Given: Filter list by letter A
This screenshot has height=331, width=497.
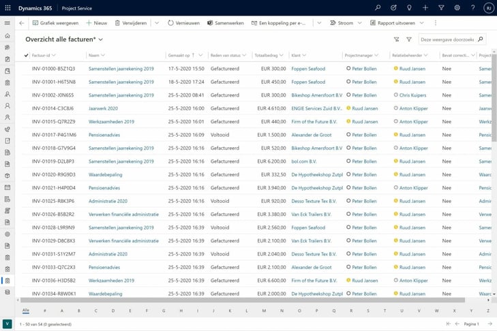Looking at the screenshot, I should click(x=61, y=311).
